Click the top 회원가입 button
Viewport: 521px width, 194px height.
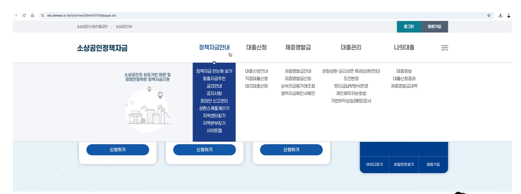click(x=434, y=26)
